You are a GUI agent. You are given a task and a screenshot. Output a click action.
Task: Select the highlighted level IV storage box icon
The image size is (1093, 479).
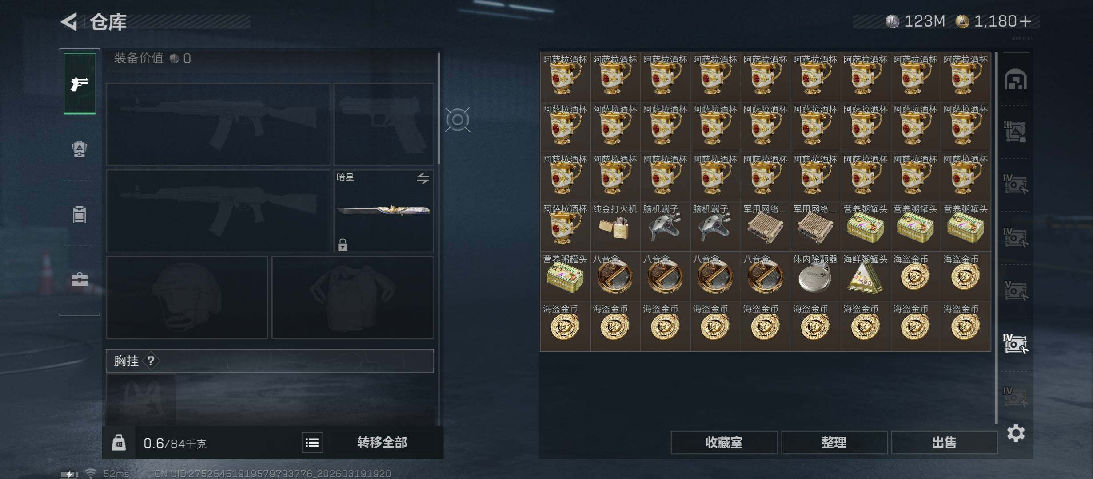pos(1015,344)
